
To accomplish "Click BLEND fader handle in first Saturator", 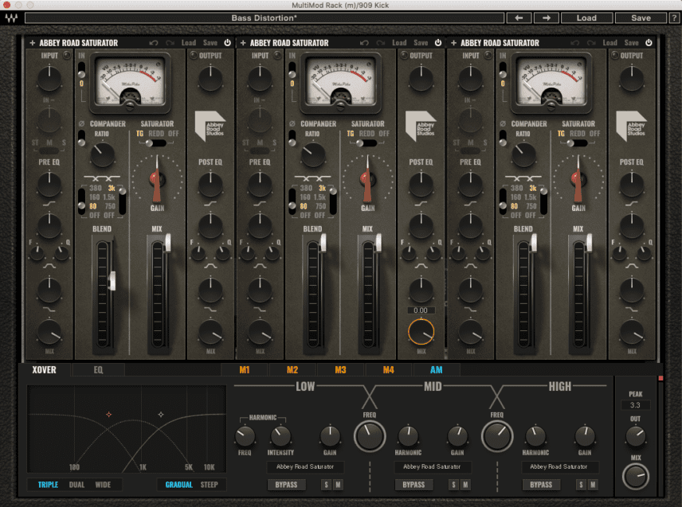I will pyautogui.click(x=112, y=281).
